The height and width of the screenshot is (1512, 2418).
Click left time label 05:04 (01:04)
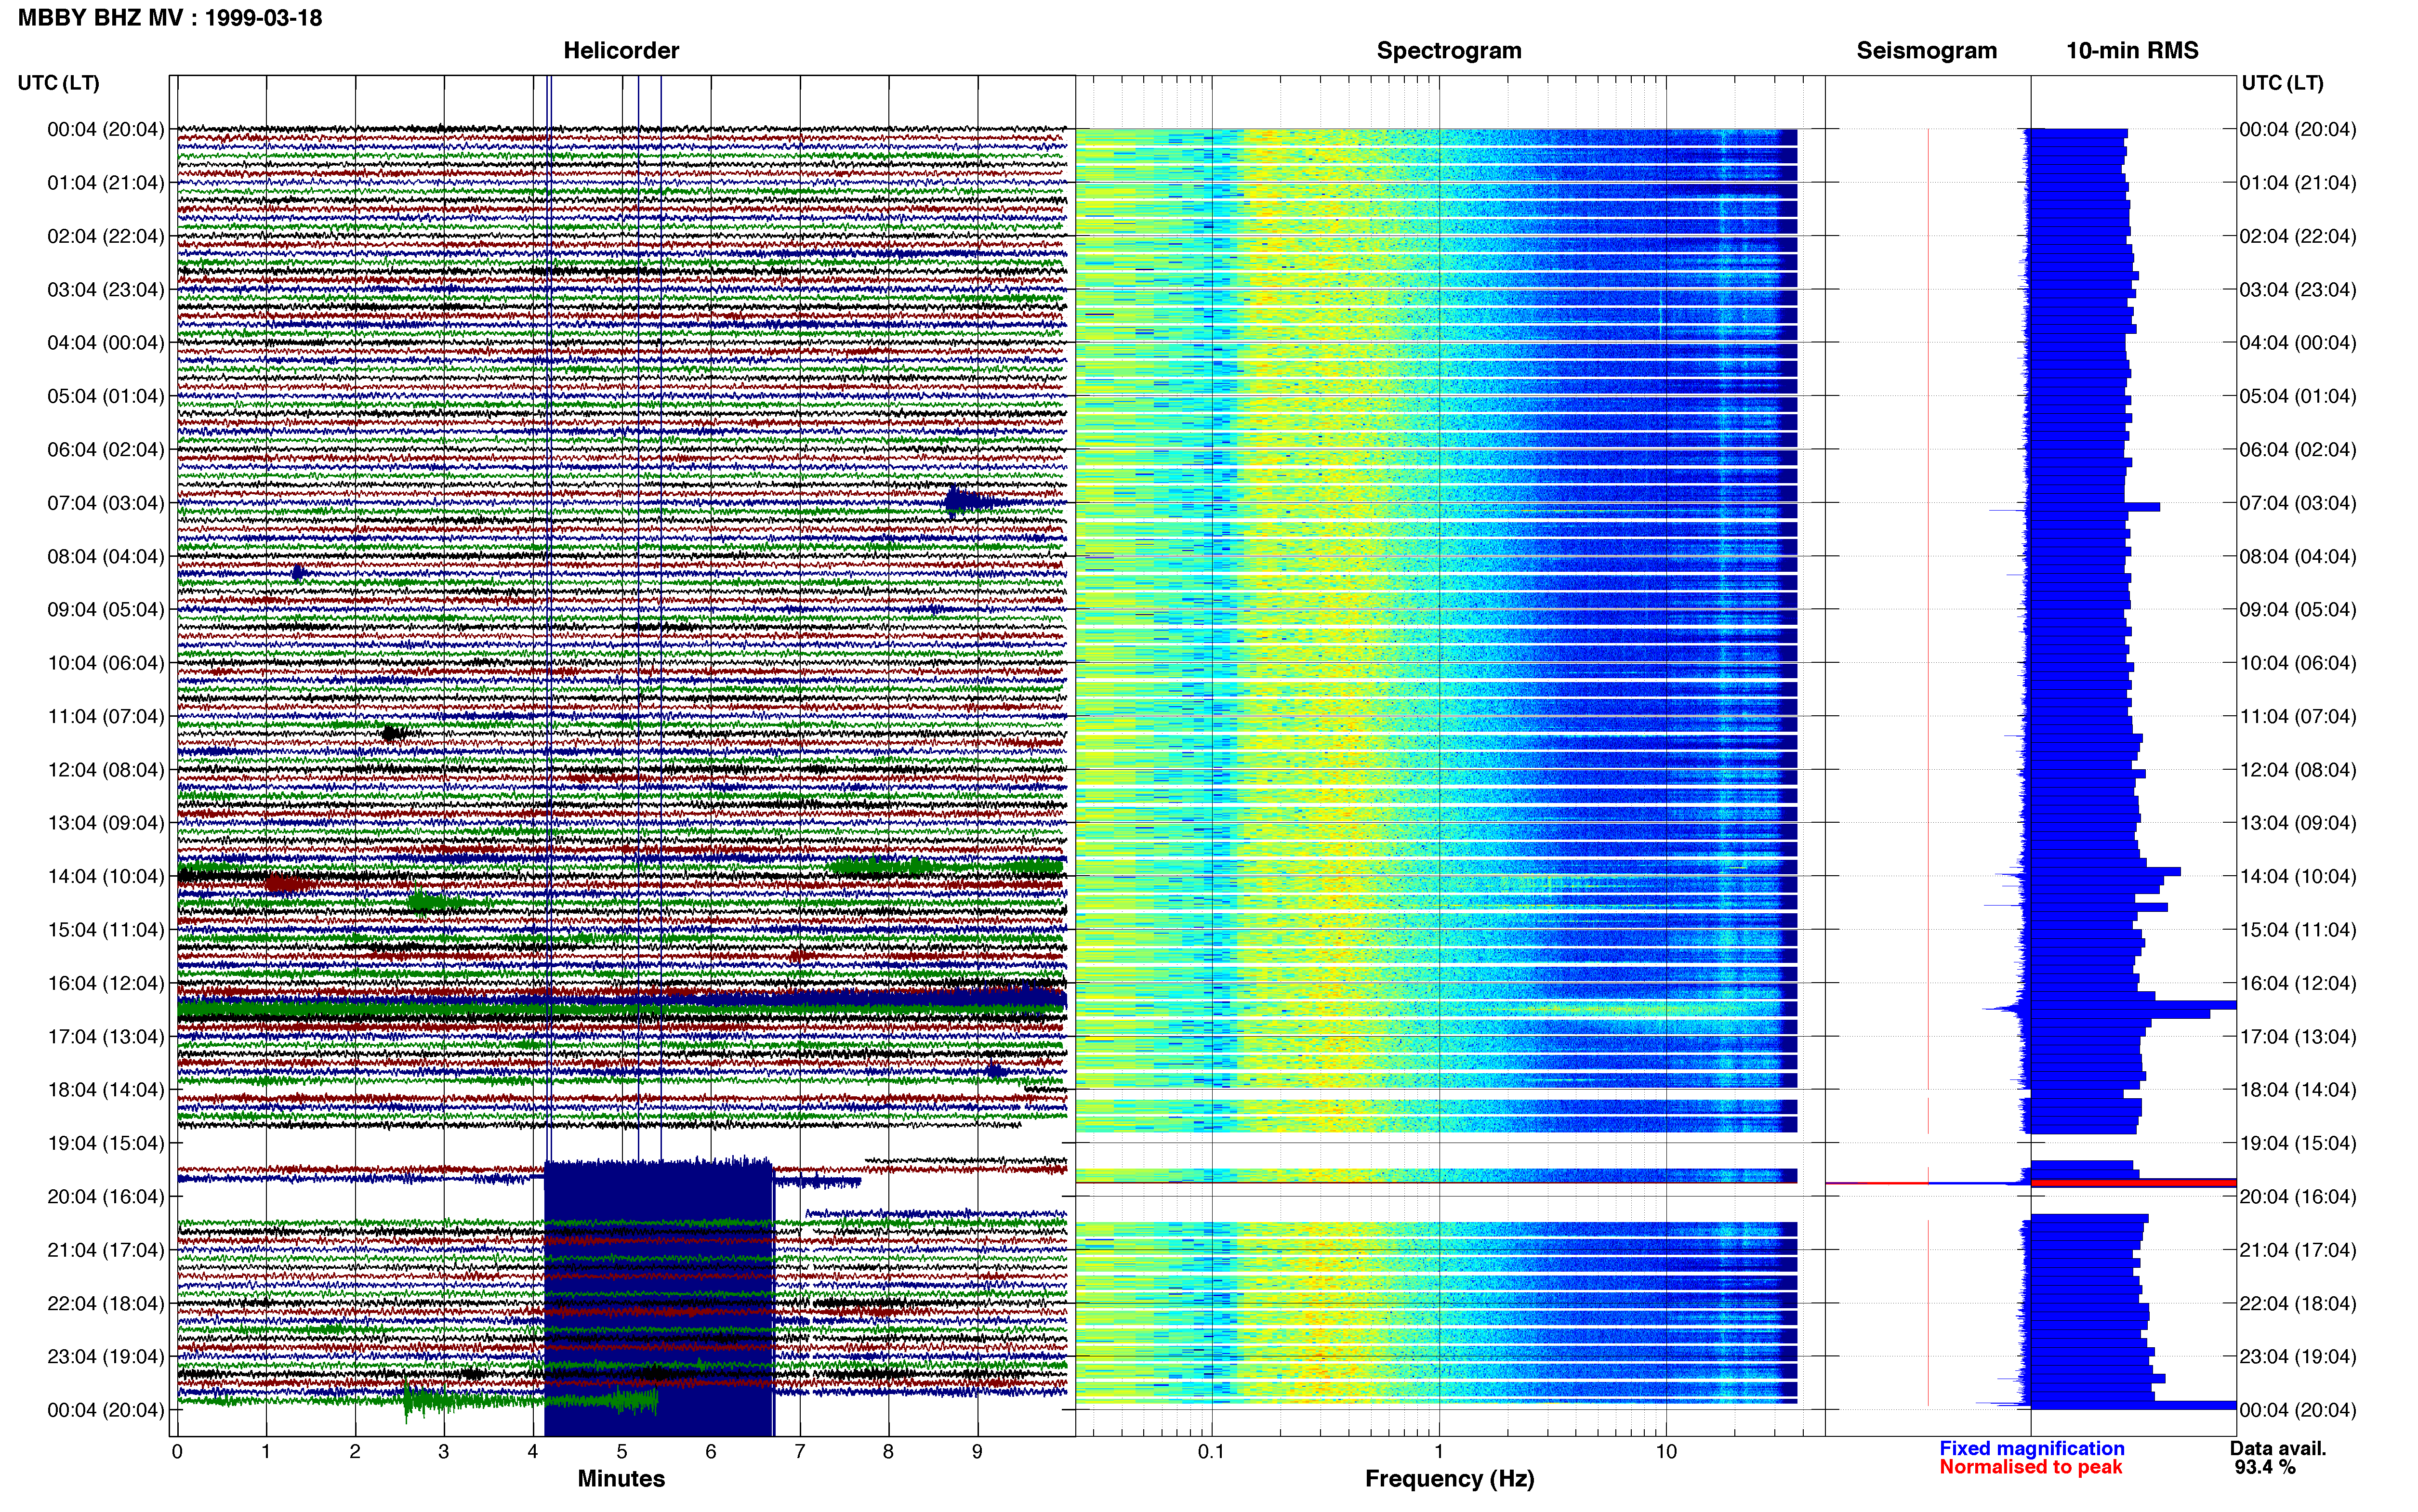(106, 396)
